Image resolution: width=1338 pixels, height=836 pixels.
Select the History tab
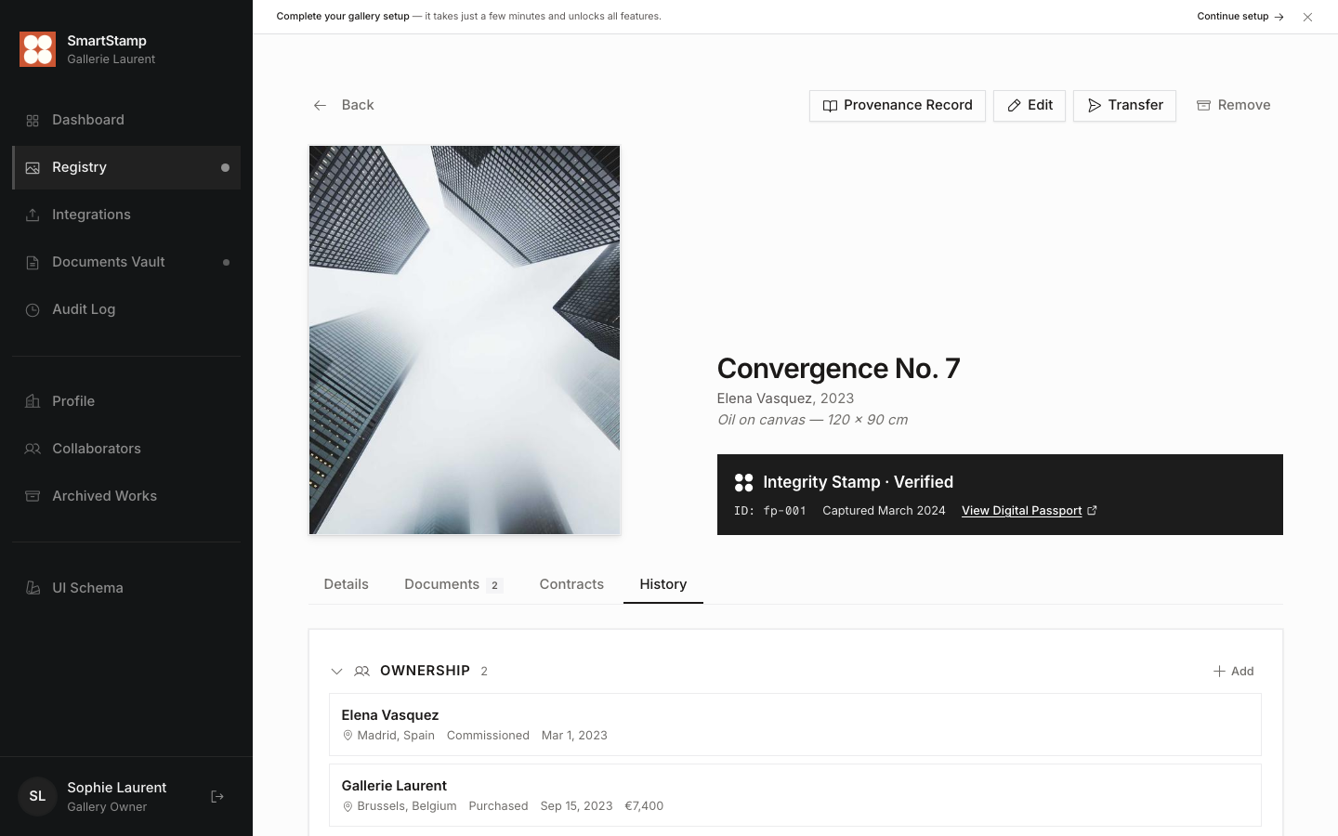click(x=663, y=584)
